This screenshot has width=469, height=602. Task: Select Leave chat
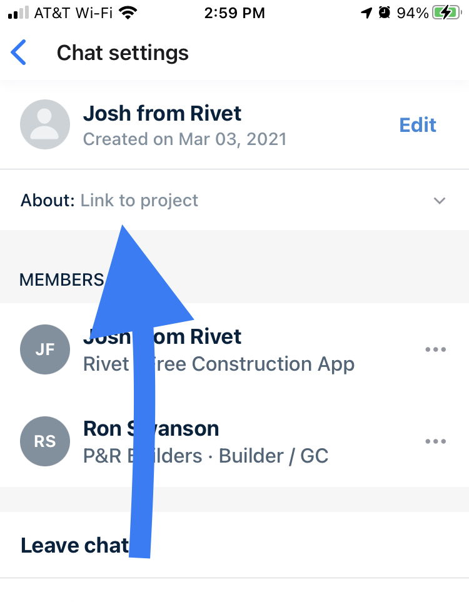[x=234, y=545]
